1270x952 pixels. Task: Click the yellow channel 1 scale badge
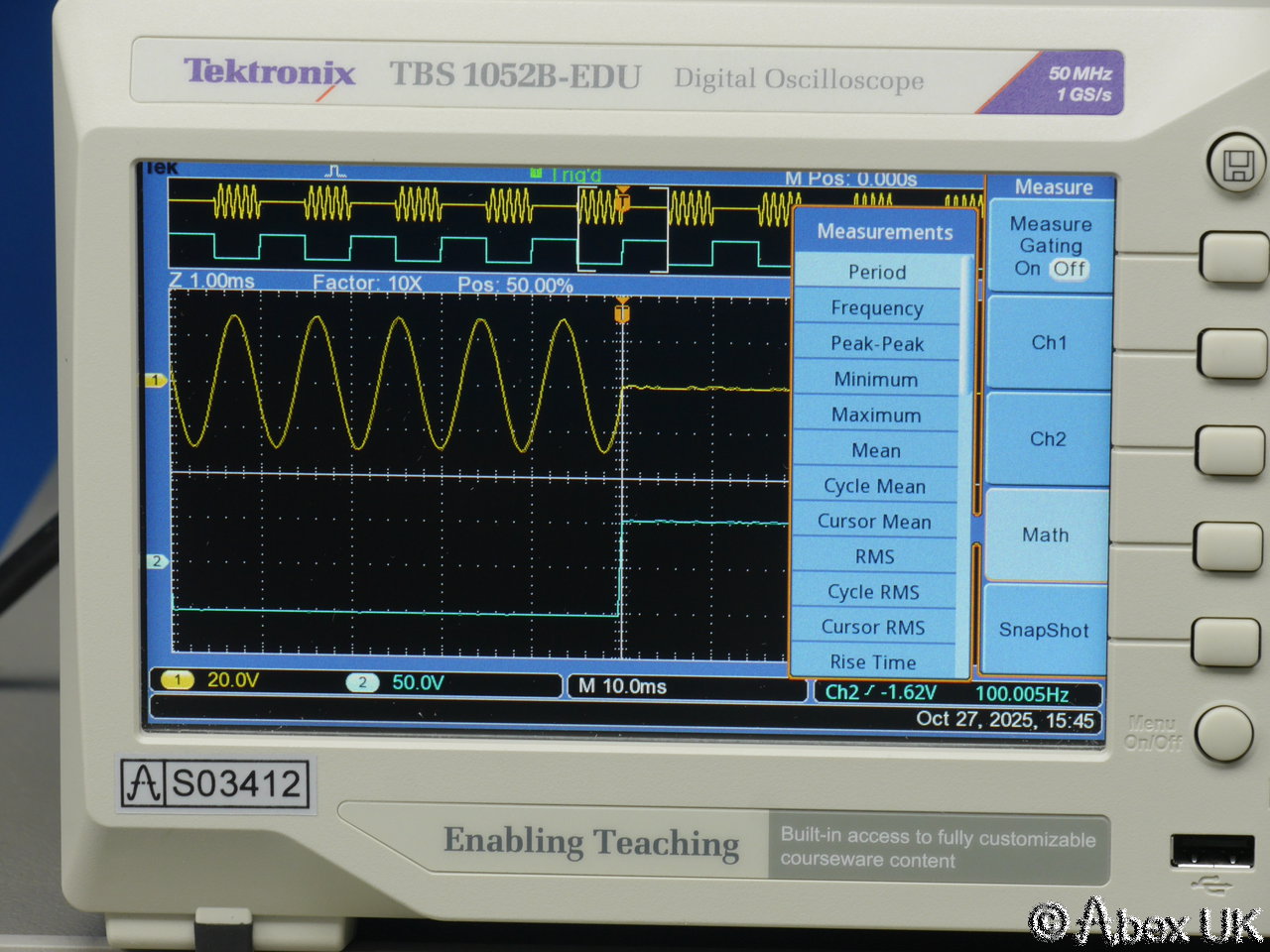pos(177,680)
